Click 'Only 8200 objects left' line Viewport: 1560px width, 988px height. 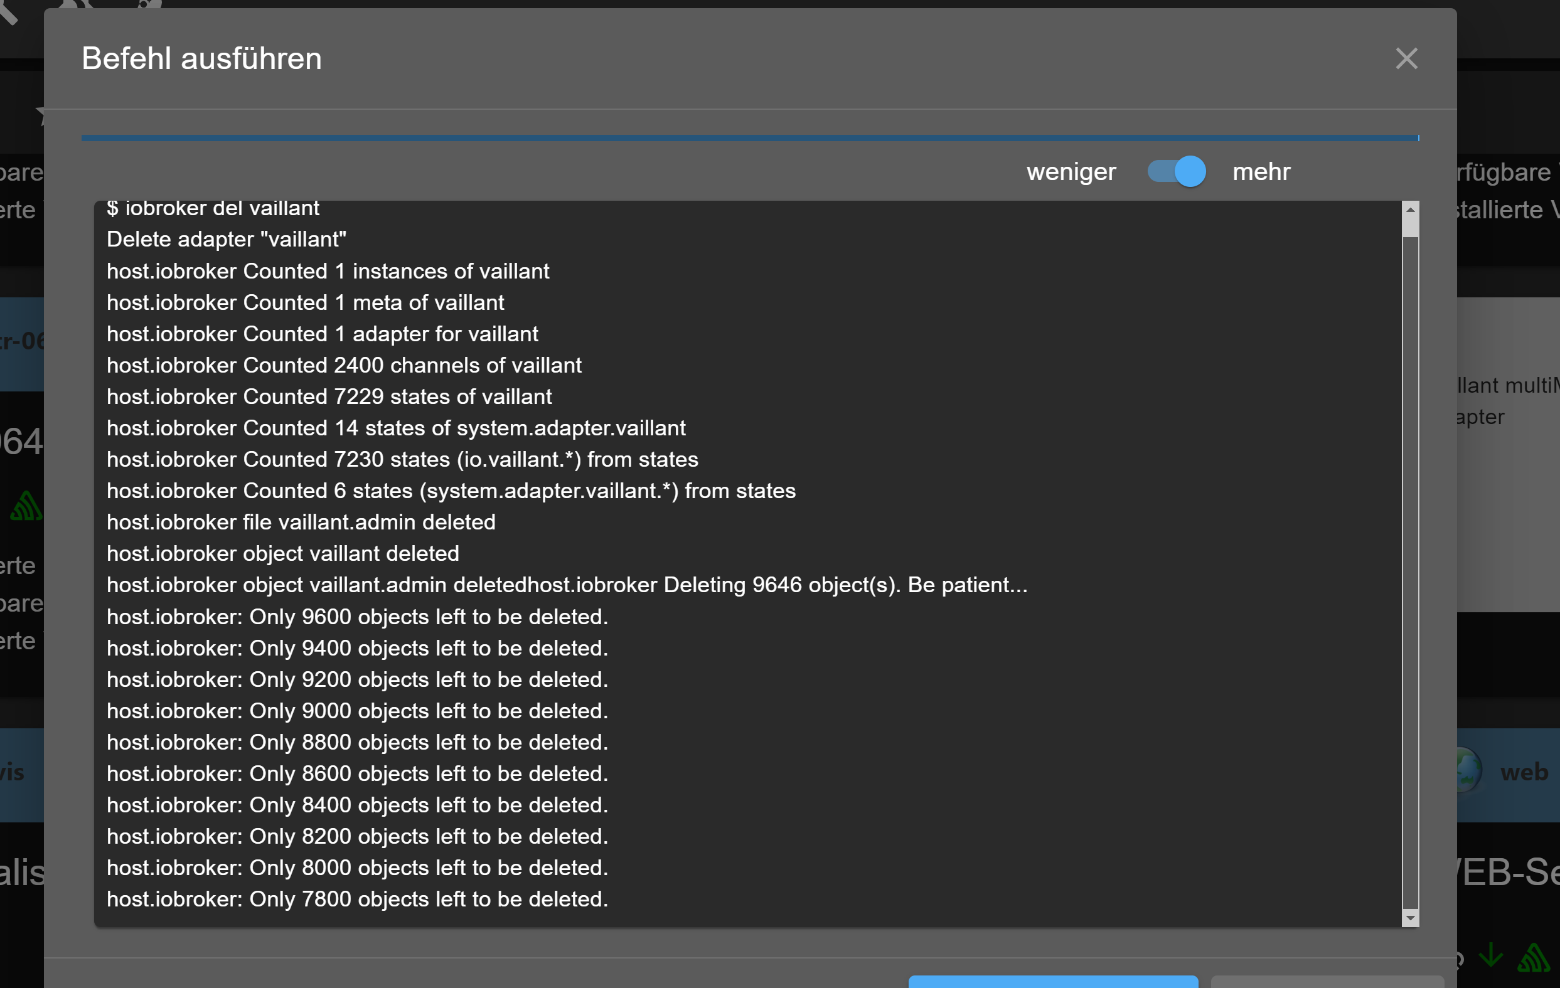[x=358, y=836]
